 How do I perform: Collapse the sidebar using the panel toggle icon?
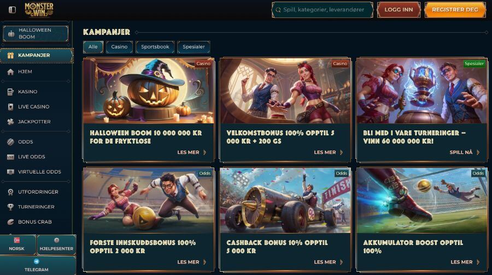click(x=12, y=10)
